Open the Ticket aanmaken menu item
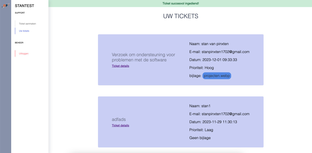 pyautogui.click(x=27, y=24)
